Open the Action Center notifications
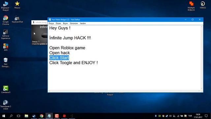Screen dimensions: 211x119 click(x=206, y=116)
